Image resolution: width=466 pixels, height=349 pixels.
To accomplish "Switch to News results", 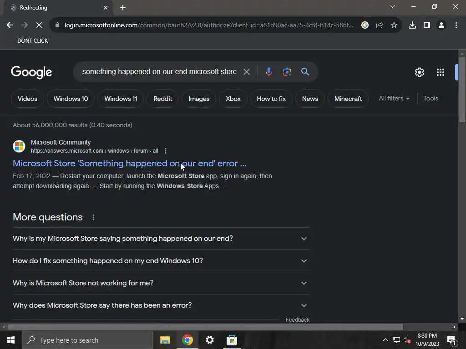I will [x=310, y=99].
